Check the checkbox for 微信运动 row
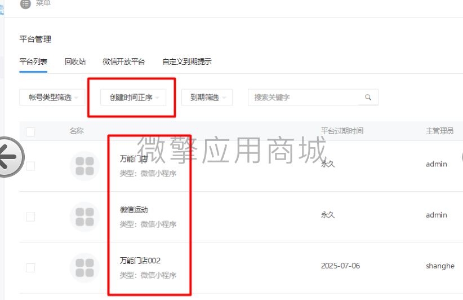Viewport: 463px width, 300px height. [30, 217]
